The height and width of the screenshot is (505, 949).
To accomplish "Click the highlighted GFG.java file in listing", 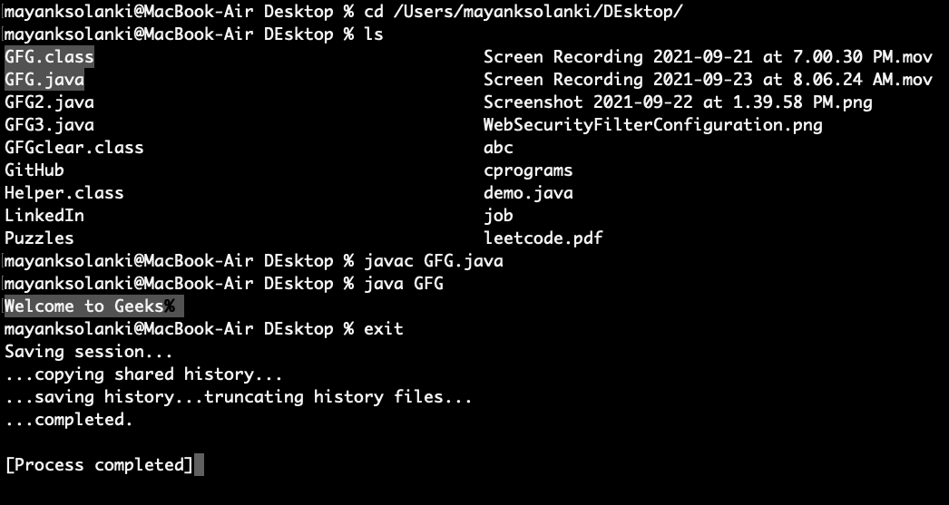I will click(44, 80).
